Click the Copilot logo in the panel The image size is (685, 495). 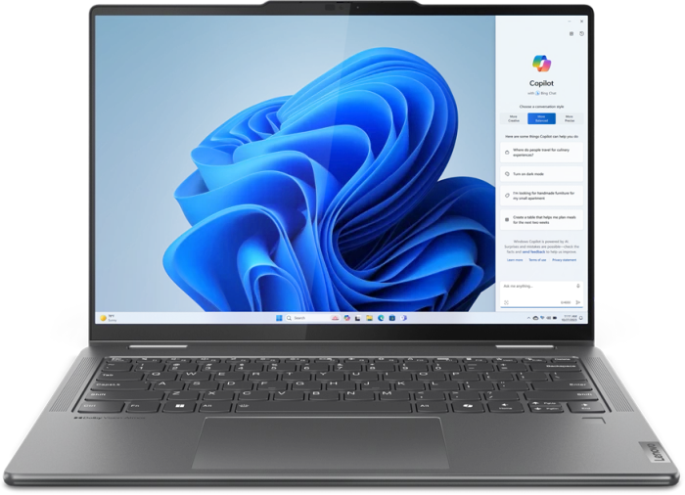[x=541, y=64]
